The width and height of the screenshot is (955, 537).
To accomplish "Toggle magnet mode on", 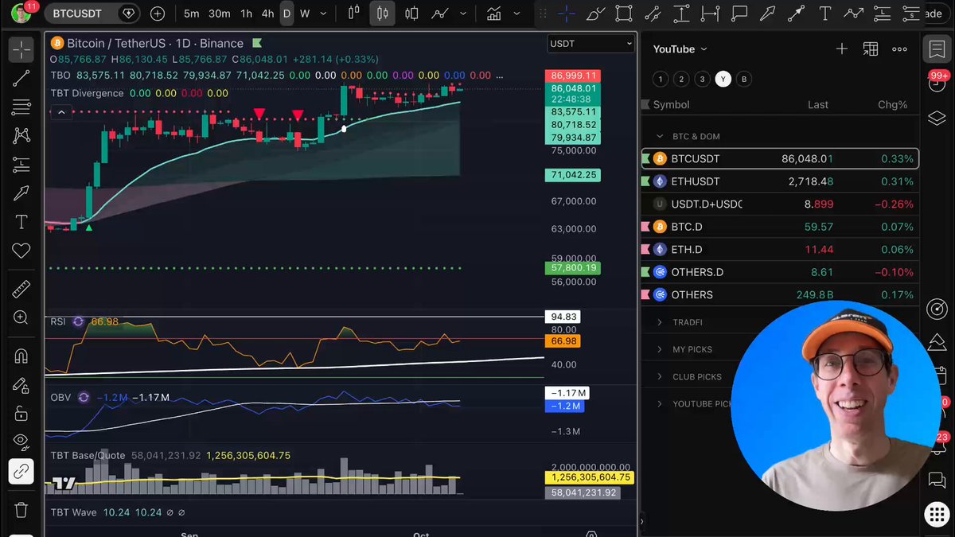I will [x=21, y=356].
